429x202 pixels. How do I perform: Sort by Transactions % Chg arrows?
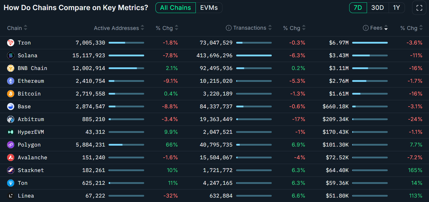point(304,28)
